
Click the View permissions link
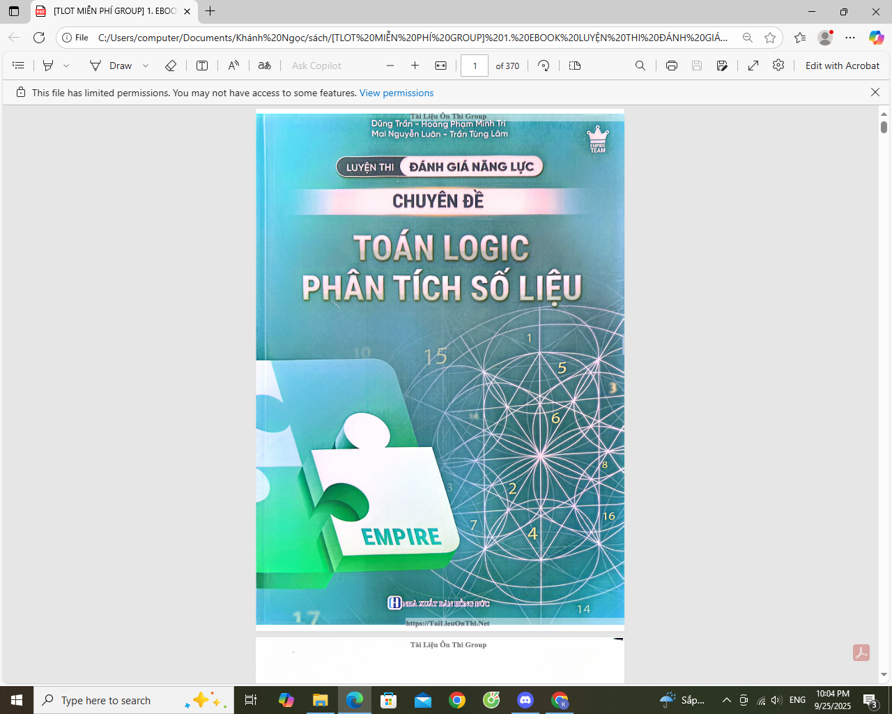[396, 93]
